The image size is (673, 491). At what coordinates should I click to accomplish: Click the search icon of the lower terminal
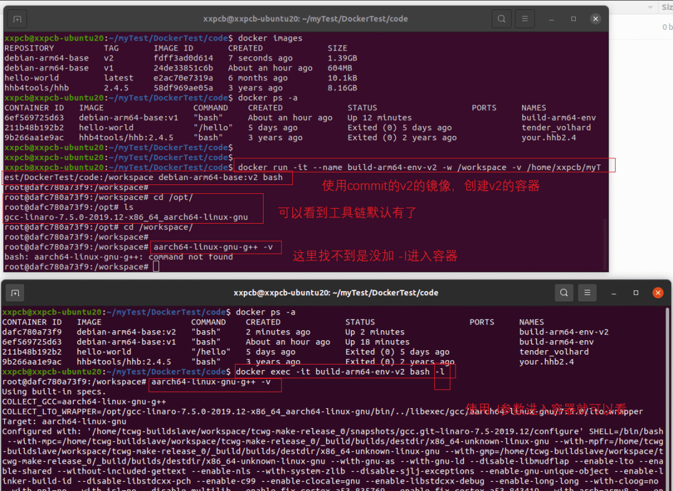[x=564, y=293]
